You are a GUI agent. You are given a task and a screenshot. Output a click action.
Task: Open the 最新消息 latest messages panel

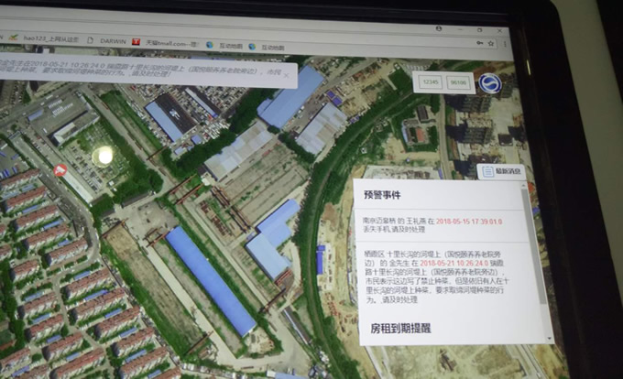[x=501, y=171]
